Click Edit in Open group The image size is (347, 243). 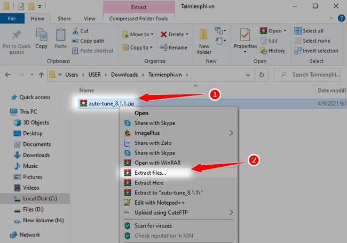(x=269, y=41)
